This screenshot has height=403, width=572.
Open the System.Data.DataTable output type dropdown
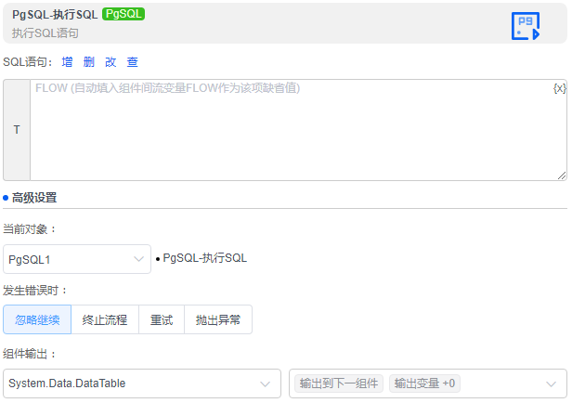click(142, 383)
